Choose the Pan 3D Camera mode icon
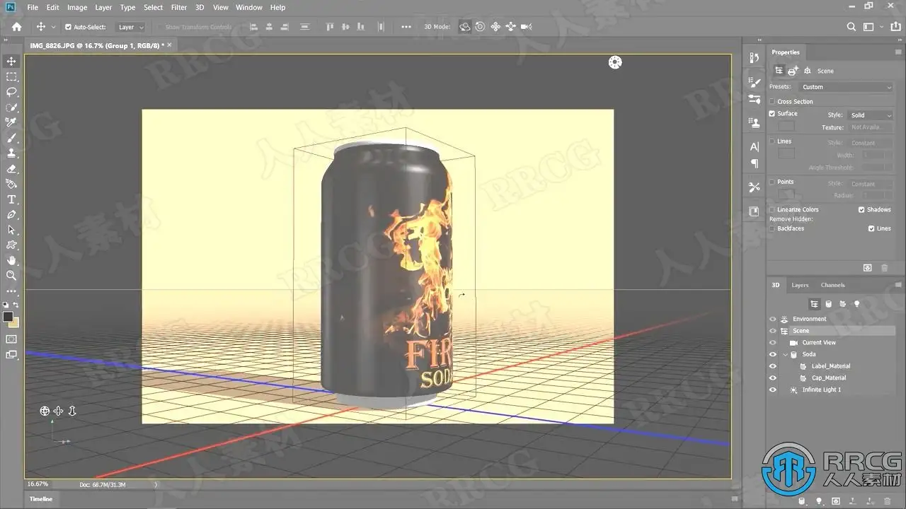This screenshot has height=509, width=906. pyautogui.click(x=495, y=27)
